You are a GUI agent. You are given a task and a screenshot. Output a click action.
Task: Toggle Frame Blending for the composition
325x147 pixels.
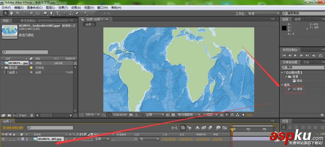coord(204,128)
